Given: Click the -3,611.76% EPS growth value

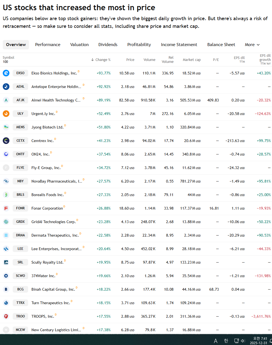Looking at the screenshot, I should [261, 316].
